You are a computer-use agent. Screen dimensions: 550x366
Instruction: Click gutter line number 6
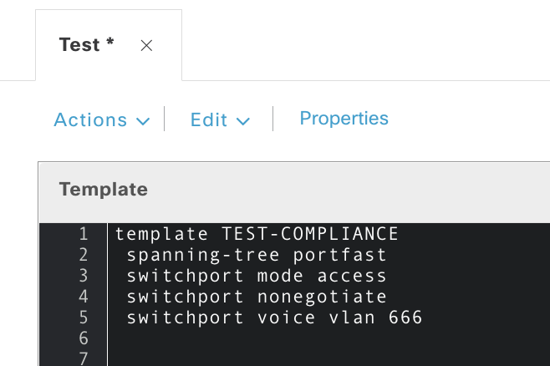point(83,338)
